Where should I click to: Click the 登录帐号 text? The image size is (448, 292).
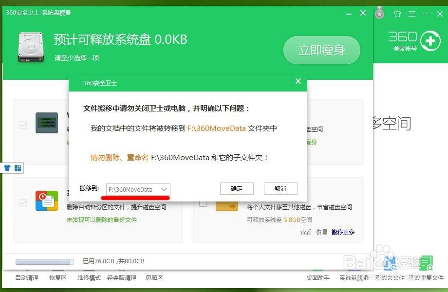[405, 49]
